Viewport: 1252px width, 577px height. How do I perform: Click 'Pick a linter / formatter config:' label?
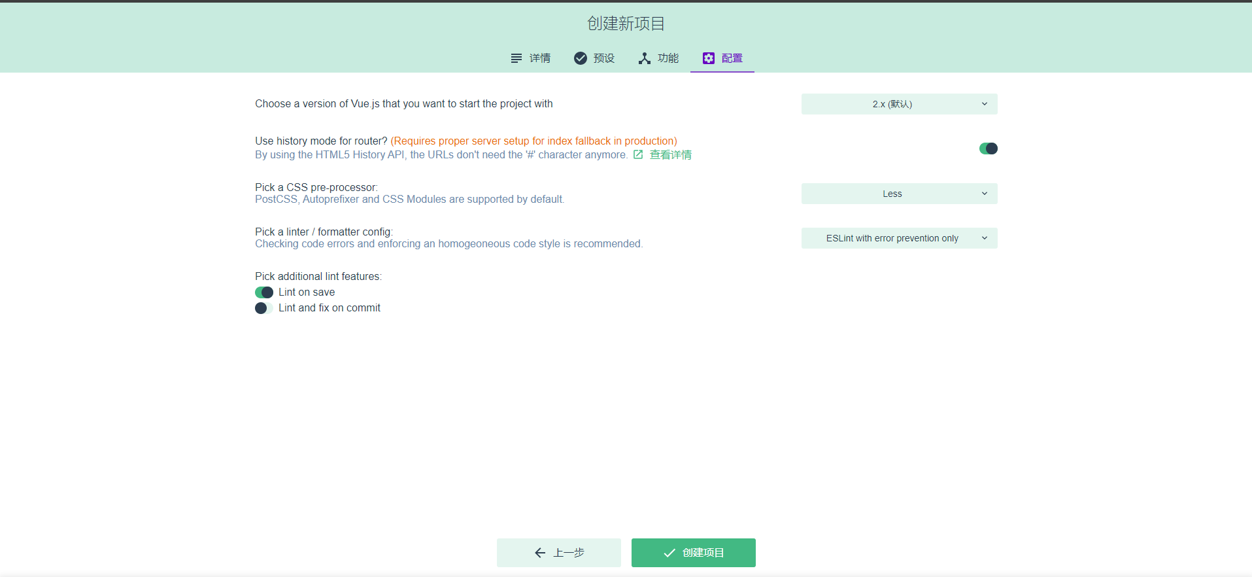(324, 232)
